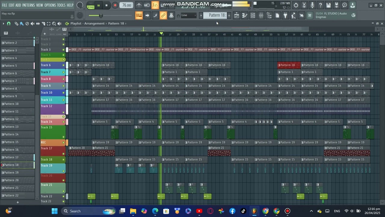Image resolution: width=385 pixels, height=217 pixels.
Task: Toggle typing keyboard to piano
Action: (x=139, y=15)
